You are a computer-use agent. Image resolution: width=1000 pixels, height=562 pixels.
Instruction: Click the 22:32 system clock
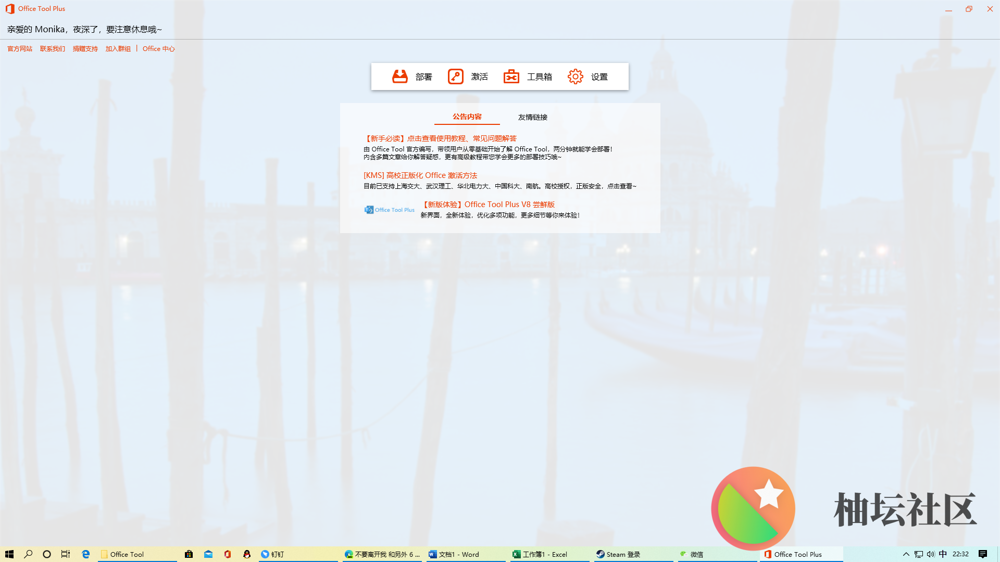click(x=960, y=554)
